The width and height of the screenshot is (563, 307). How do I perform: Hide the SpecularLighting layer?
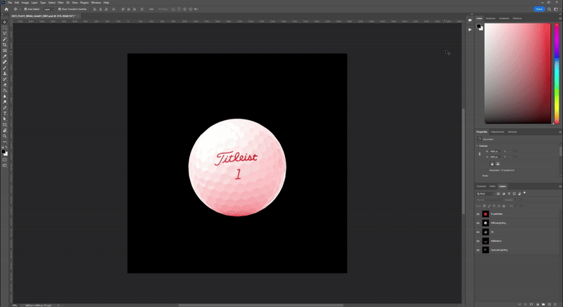(478, 250)
